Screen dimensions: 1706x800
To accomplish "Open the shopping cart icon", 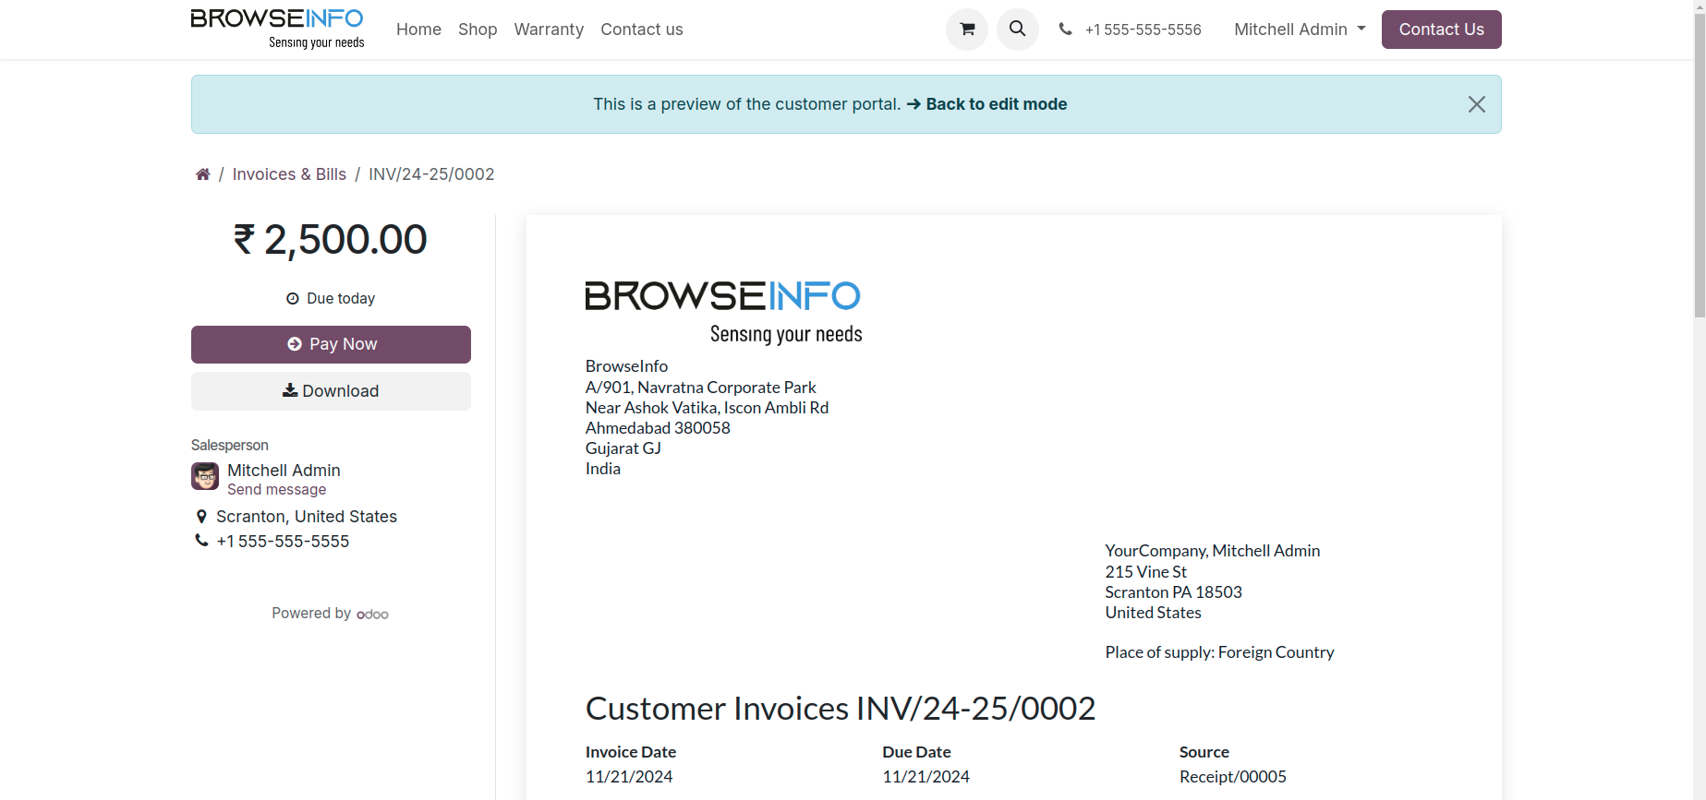I will pyautogui.click(x=966, y=30).
